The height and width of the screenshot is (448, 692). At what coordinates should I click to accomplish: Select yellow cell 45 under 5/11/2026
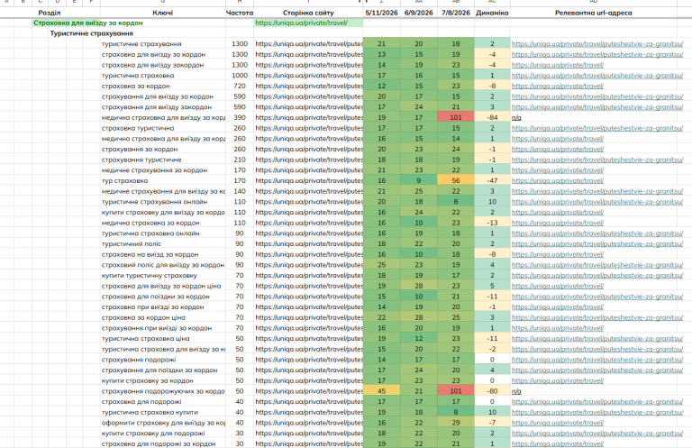pos(382,391)
